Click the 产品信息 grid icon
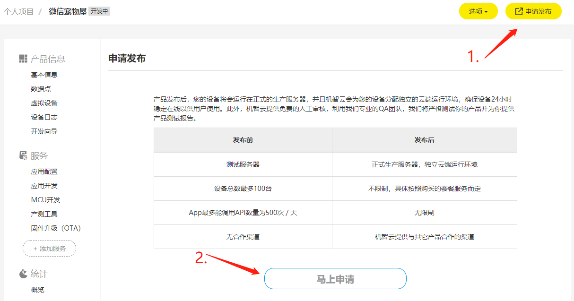This screenshot has height=301, width=574. point(22,58)
